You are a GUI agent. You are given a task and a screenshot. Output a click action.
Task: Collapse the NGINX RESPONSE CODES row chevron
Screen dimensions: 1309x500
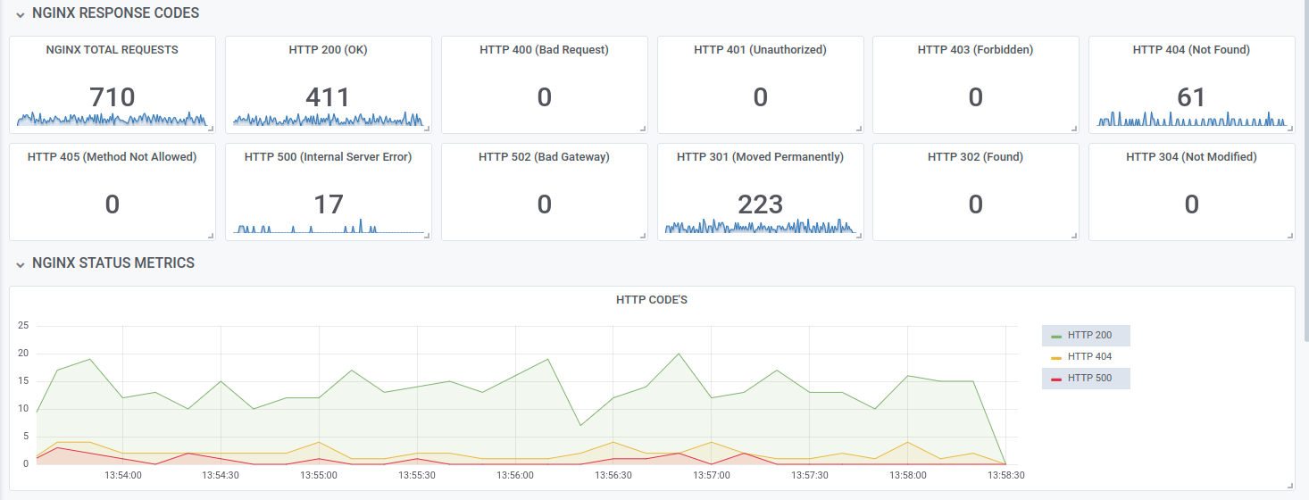[20, 15]
